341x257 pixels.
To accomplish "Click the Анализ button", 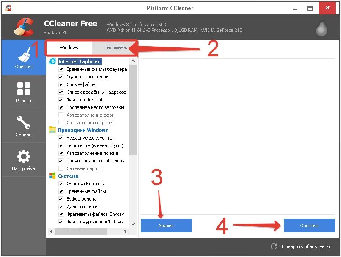I will pyautogui.click(x=166, y=226).
